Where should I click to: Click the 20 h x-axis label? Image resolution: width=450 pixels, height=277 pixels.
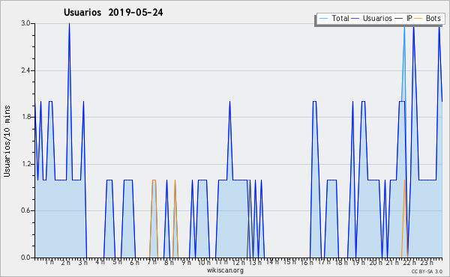click(x=376, y=263)
